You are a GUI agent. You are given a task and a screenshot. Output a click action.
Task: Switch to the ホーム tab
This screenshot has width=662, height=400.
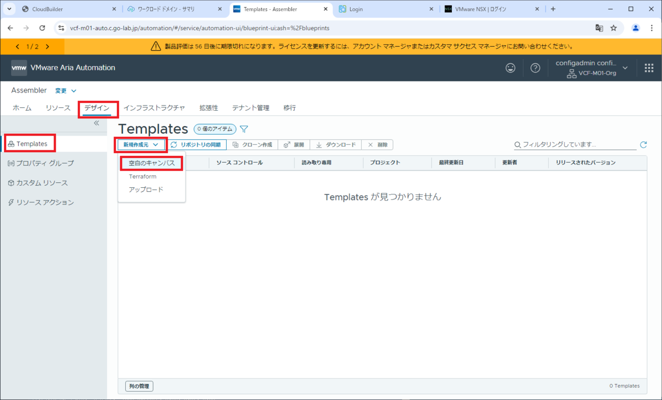[x=22, y=108]
